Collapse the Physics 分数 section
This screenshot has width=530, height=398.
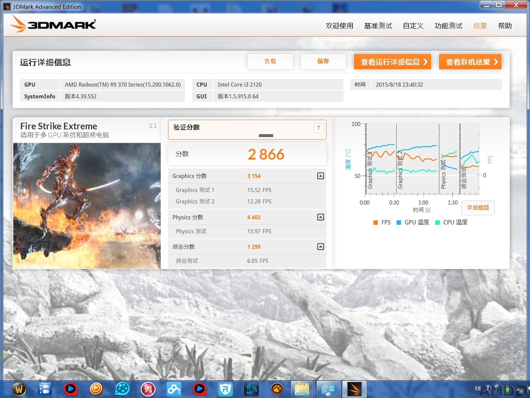point(321,217)
